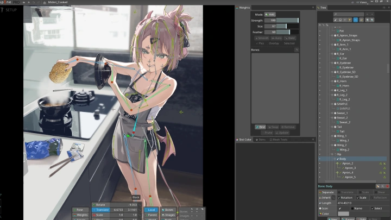The width and height of the screenshot is (391, 220).
Task: Toggle Inherit Scale checkbox
Action: (357, 198)
